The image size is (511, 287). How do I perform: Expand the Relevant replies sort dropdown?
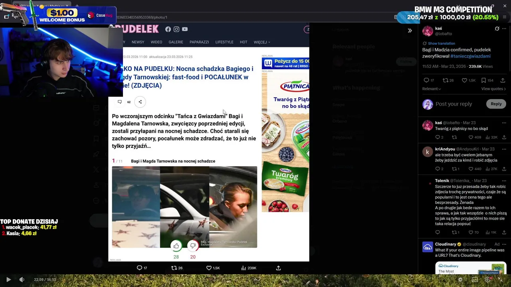(x=432, y=89)
